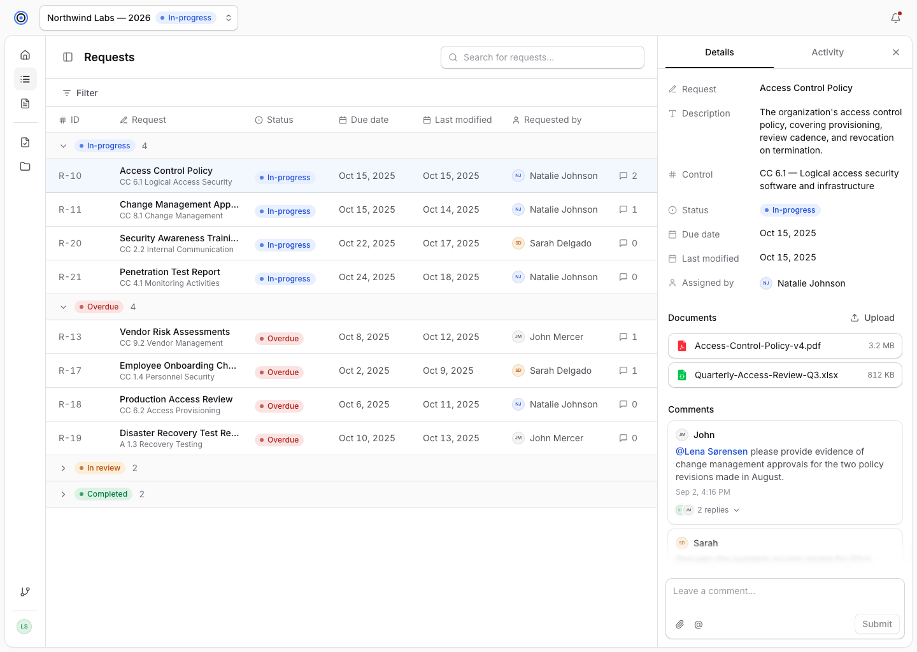
Task: Open the git branch icon in sidebar
Action: [25, 592]
